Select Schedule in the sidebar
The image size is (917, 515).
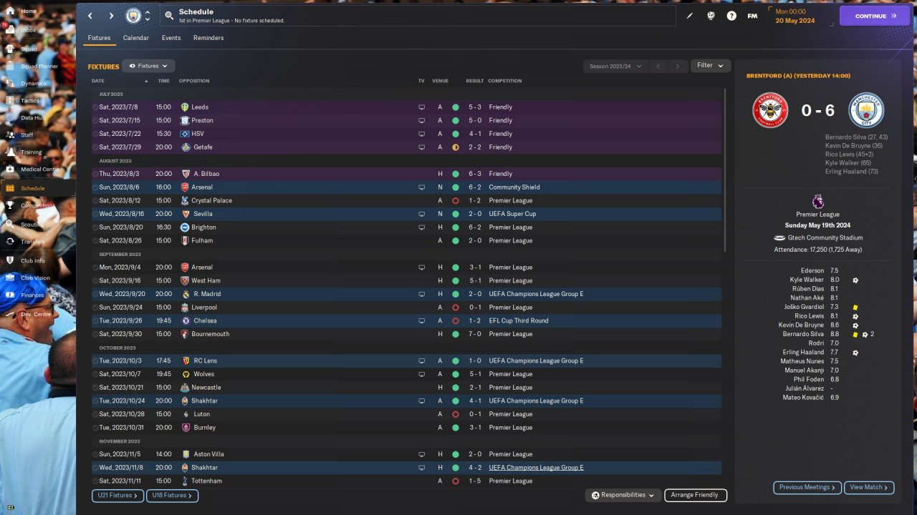(37, 188)
